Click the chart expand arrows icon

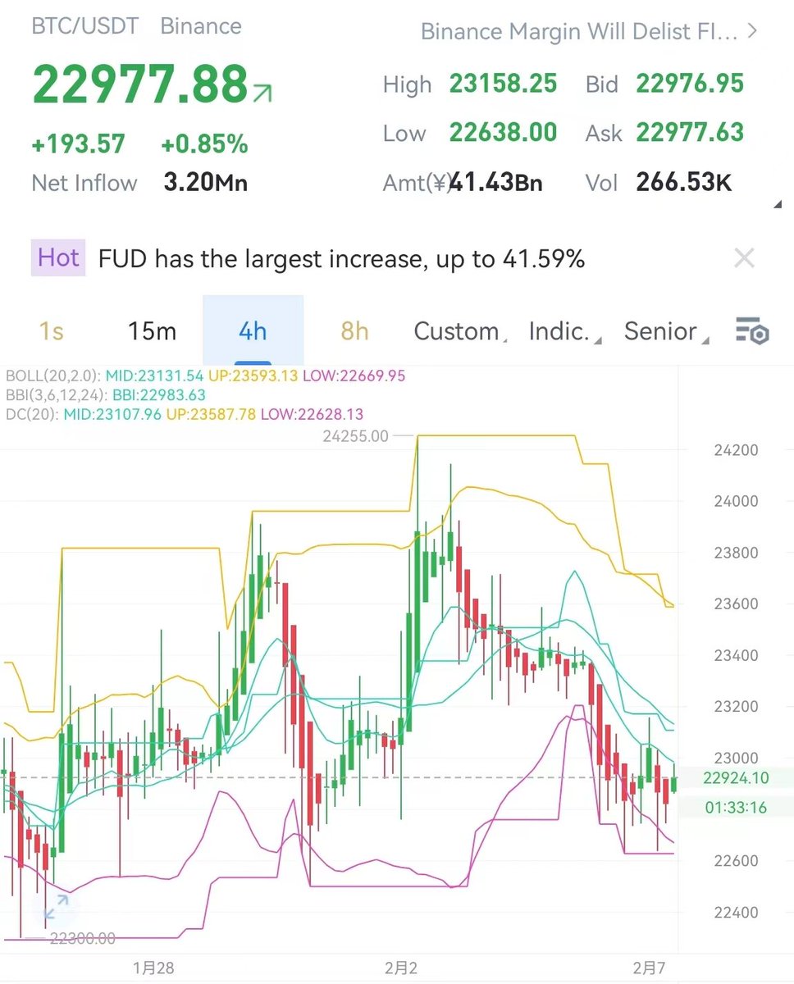pyautogui.click(x=57, y=907)
